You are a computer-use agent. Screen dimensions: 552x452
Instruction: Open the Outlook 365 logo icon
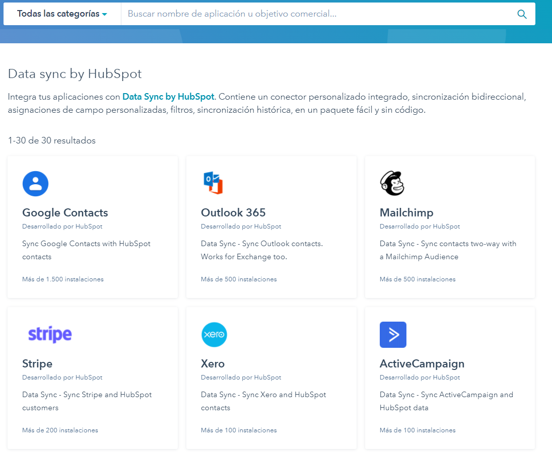214,183
